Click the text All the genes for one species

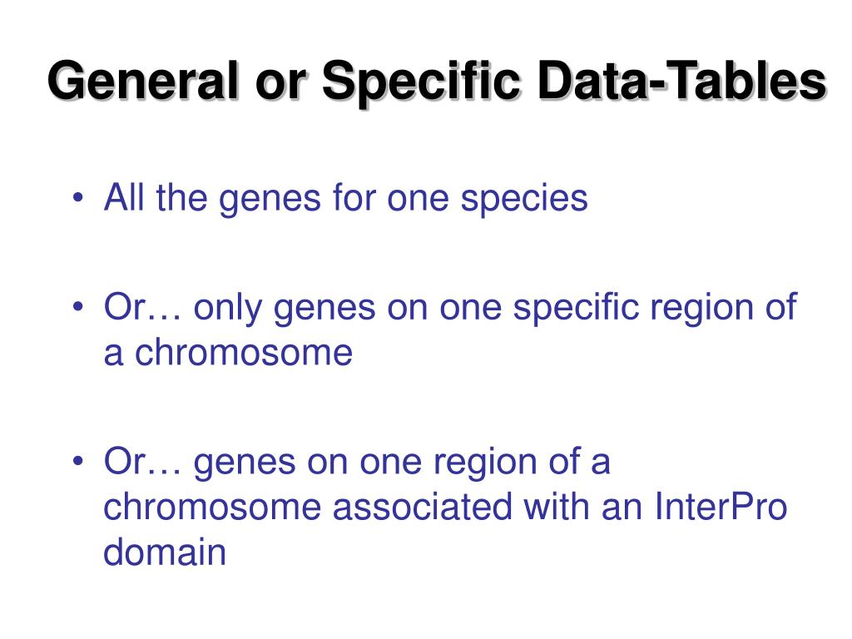(346, 198)
